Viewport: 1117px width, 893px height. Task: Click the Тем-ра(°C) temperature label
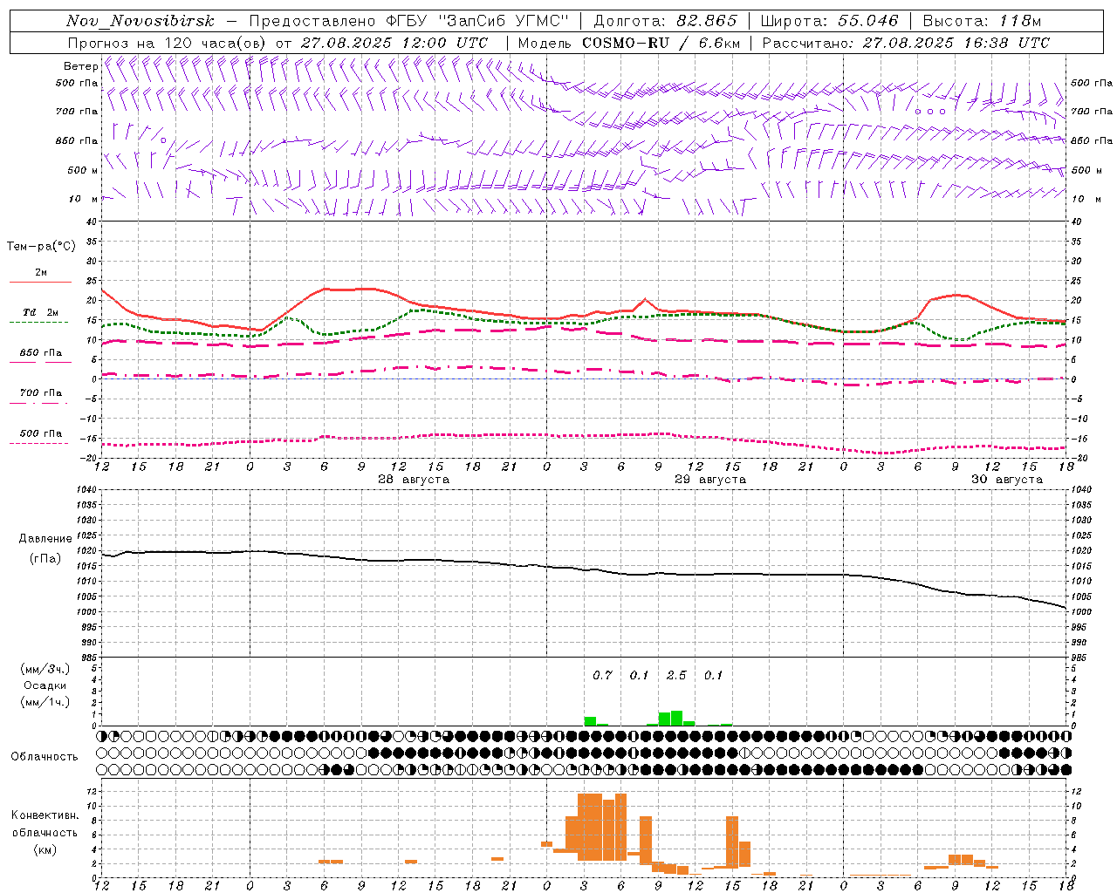click(41, 247)
